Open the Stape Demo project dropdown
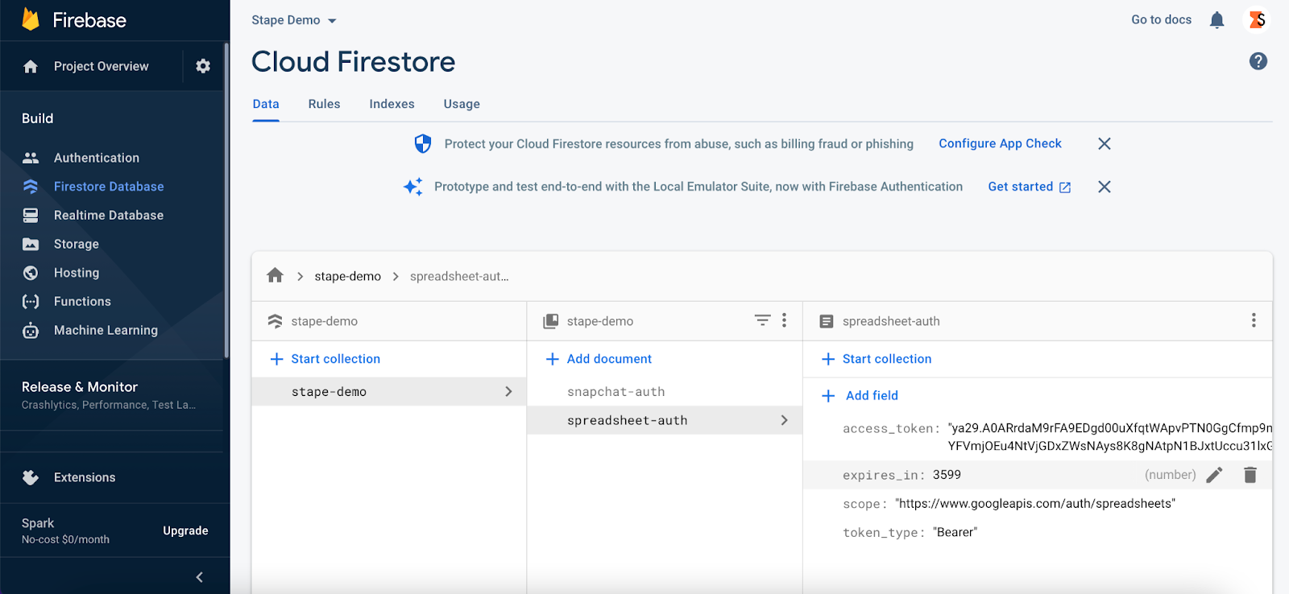The image size is (1289, 594). click(294, 20)
